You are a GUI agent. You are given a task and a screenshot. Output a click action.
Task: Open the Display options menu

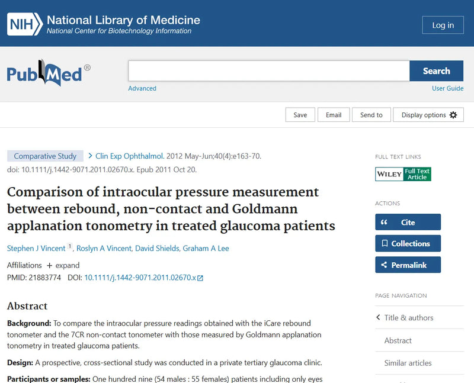[x=428, y=115]
